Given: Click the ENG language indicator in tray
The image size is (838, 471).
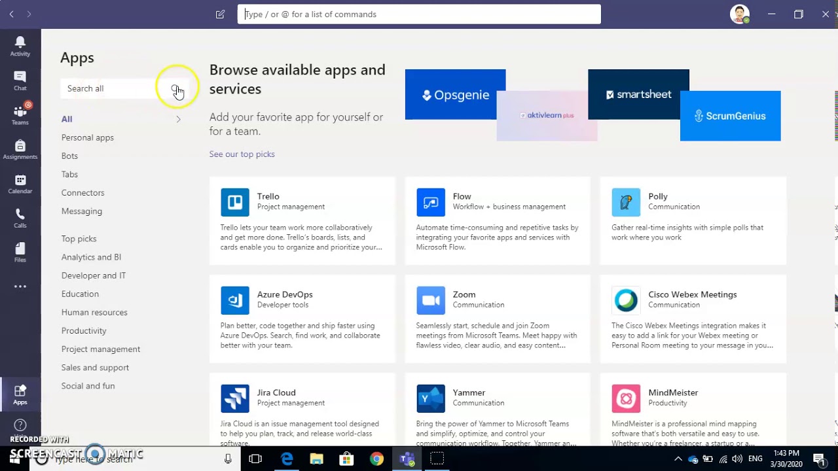Looking at the screenshot, I should coord(755,459).
